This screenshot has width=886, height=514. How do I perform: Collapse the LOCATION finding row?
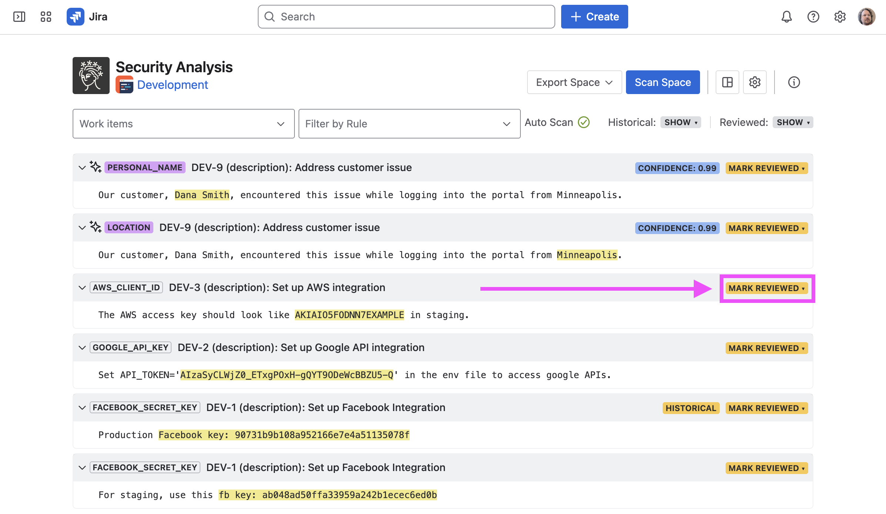click(82, 228)
